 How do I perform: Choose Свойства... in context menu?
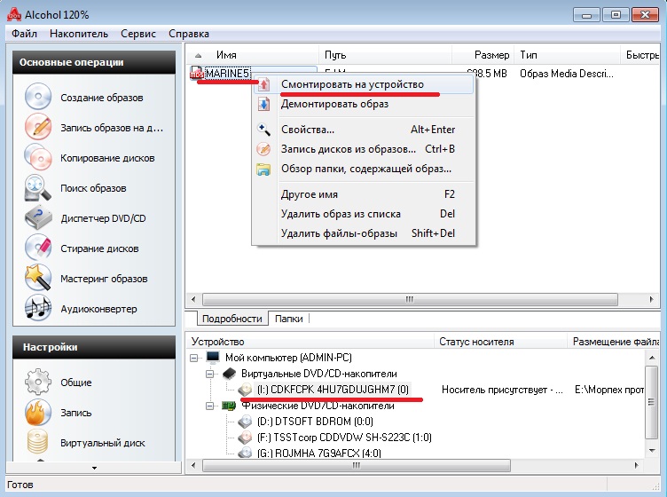[364, 130]
